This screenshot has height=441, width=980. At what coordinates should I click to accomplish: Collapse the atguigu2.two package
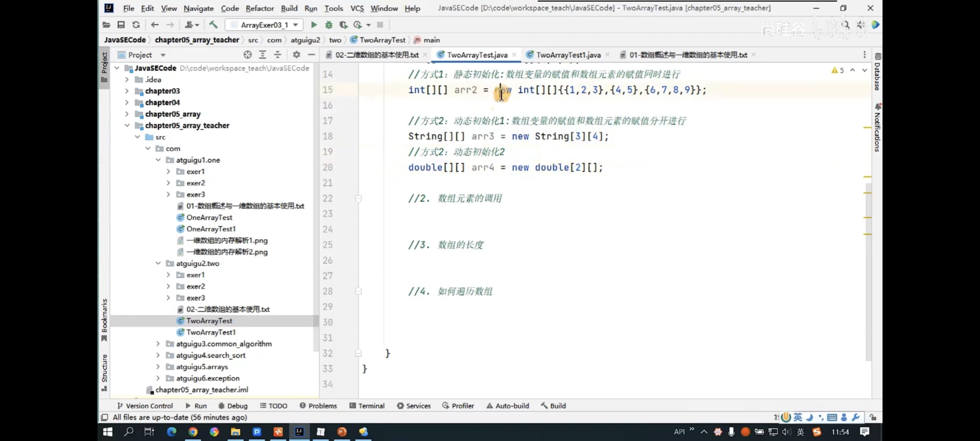(x=158, y=263)
